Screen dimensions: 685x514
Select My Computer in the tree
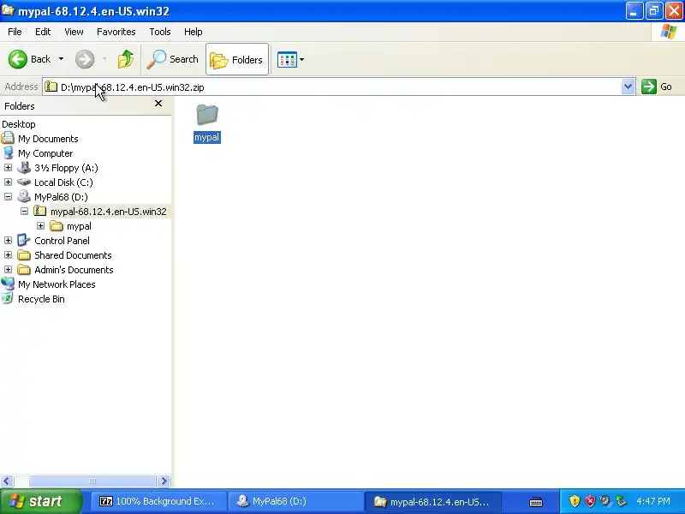click(x=45, y=153)
